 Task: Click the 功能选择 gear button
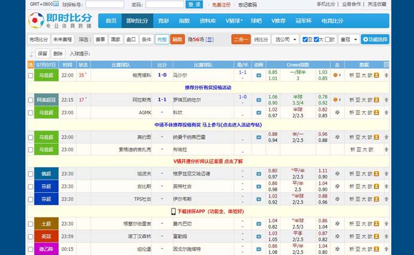(375, 40)
